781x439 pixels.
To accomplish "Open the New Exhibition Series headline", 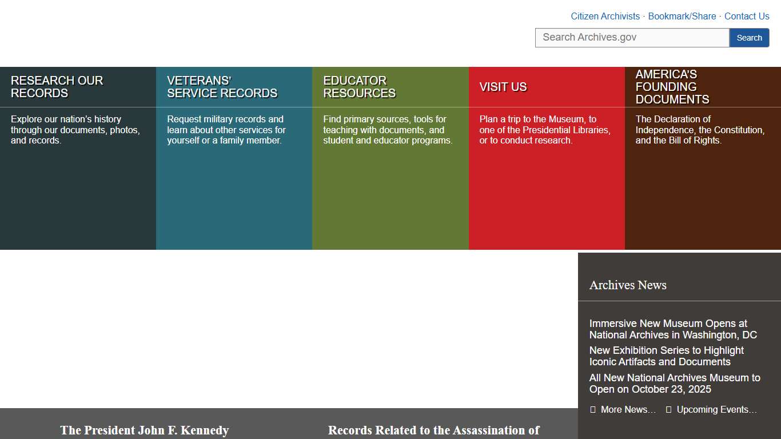I will click(667, 356).
